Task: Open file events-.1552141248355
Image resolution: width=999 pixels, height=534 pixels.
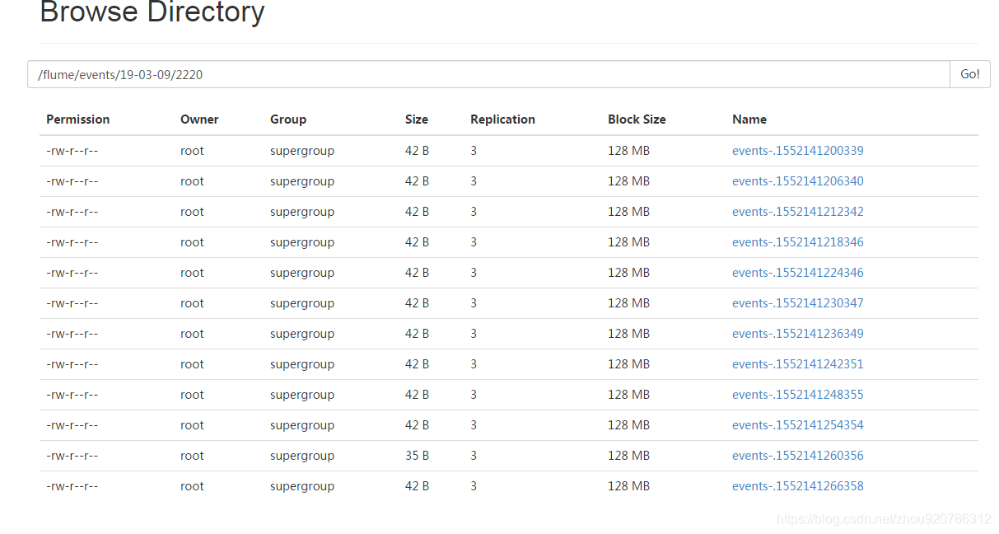Action: point(798,395)
